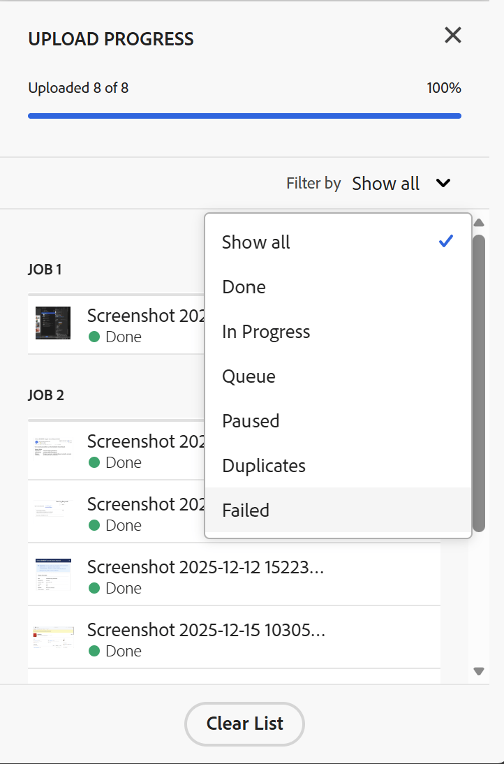Close the Upload Progress panel
504x764 pixels.
[452, 35]
